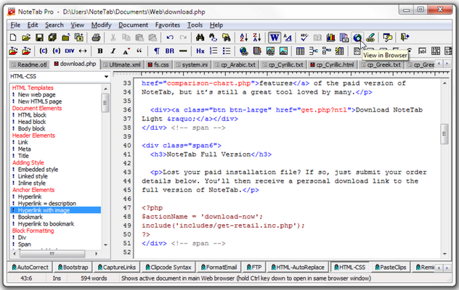
Task: Open the Favorites menu
Action: (168, 25)
